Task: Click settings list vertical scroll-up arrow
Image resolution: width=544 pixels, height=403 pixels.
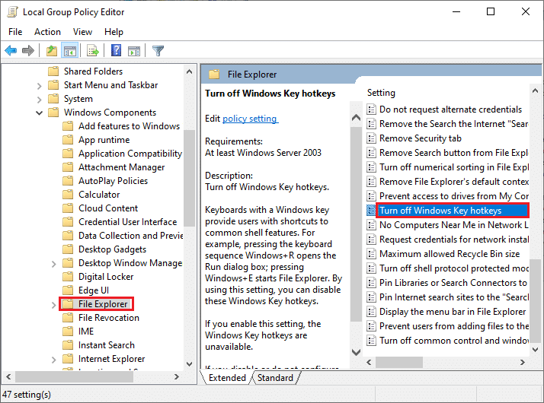Action: coord(535,91)
